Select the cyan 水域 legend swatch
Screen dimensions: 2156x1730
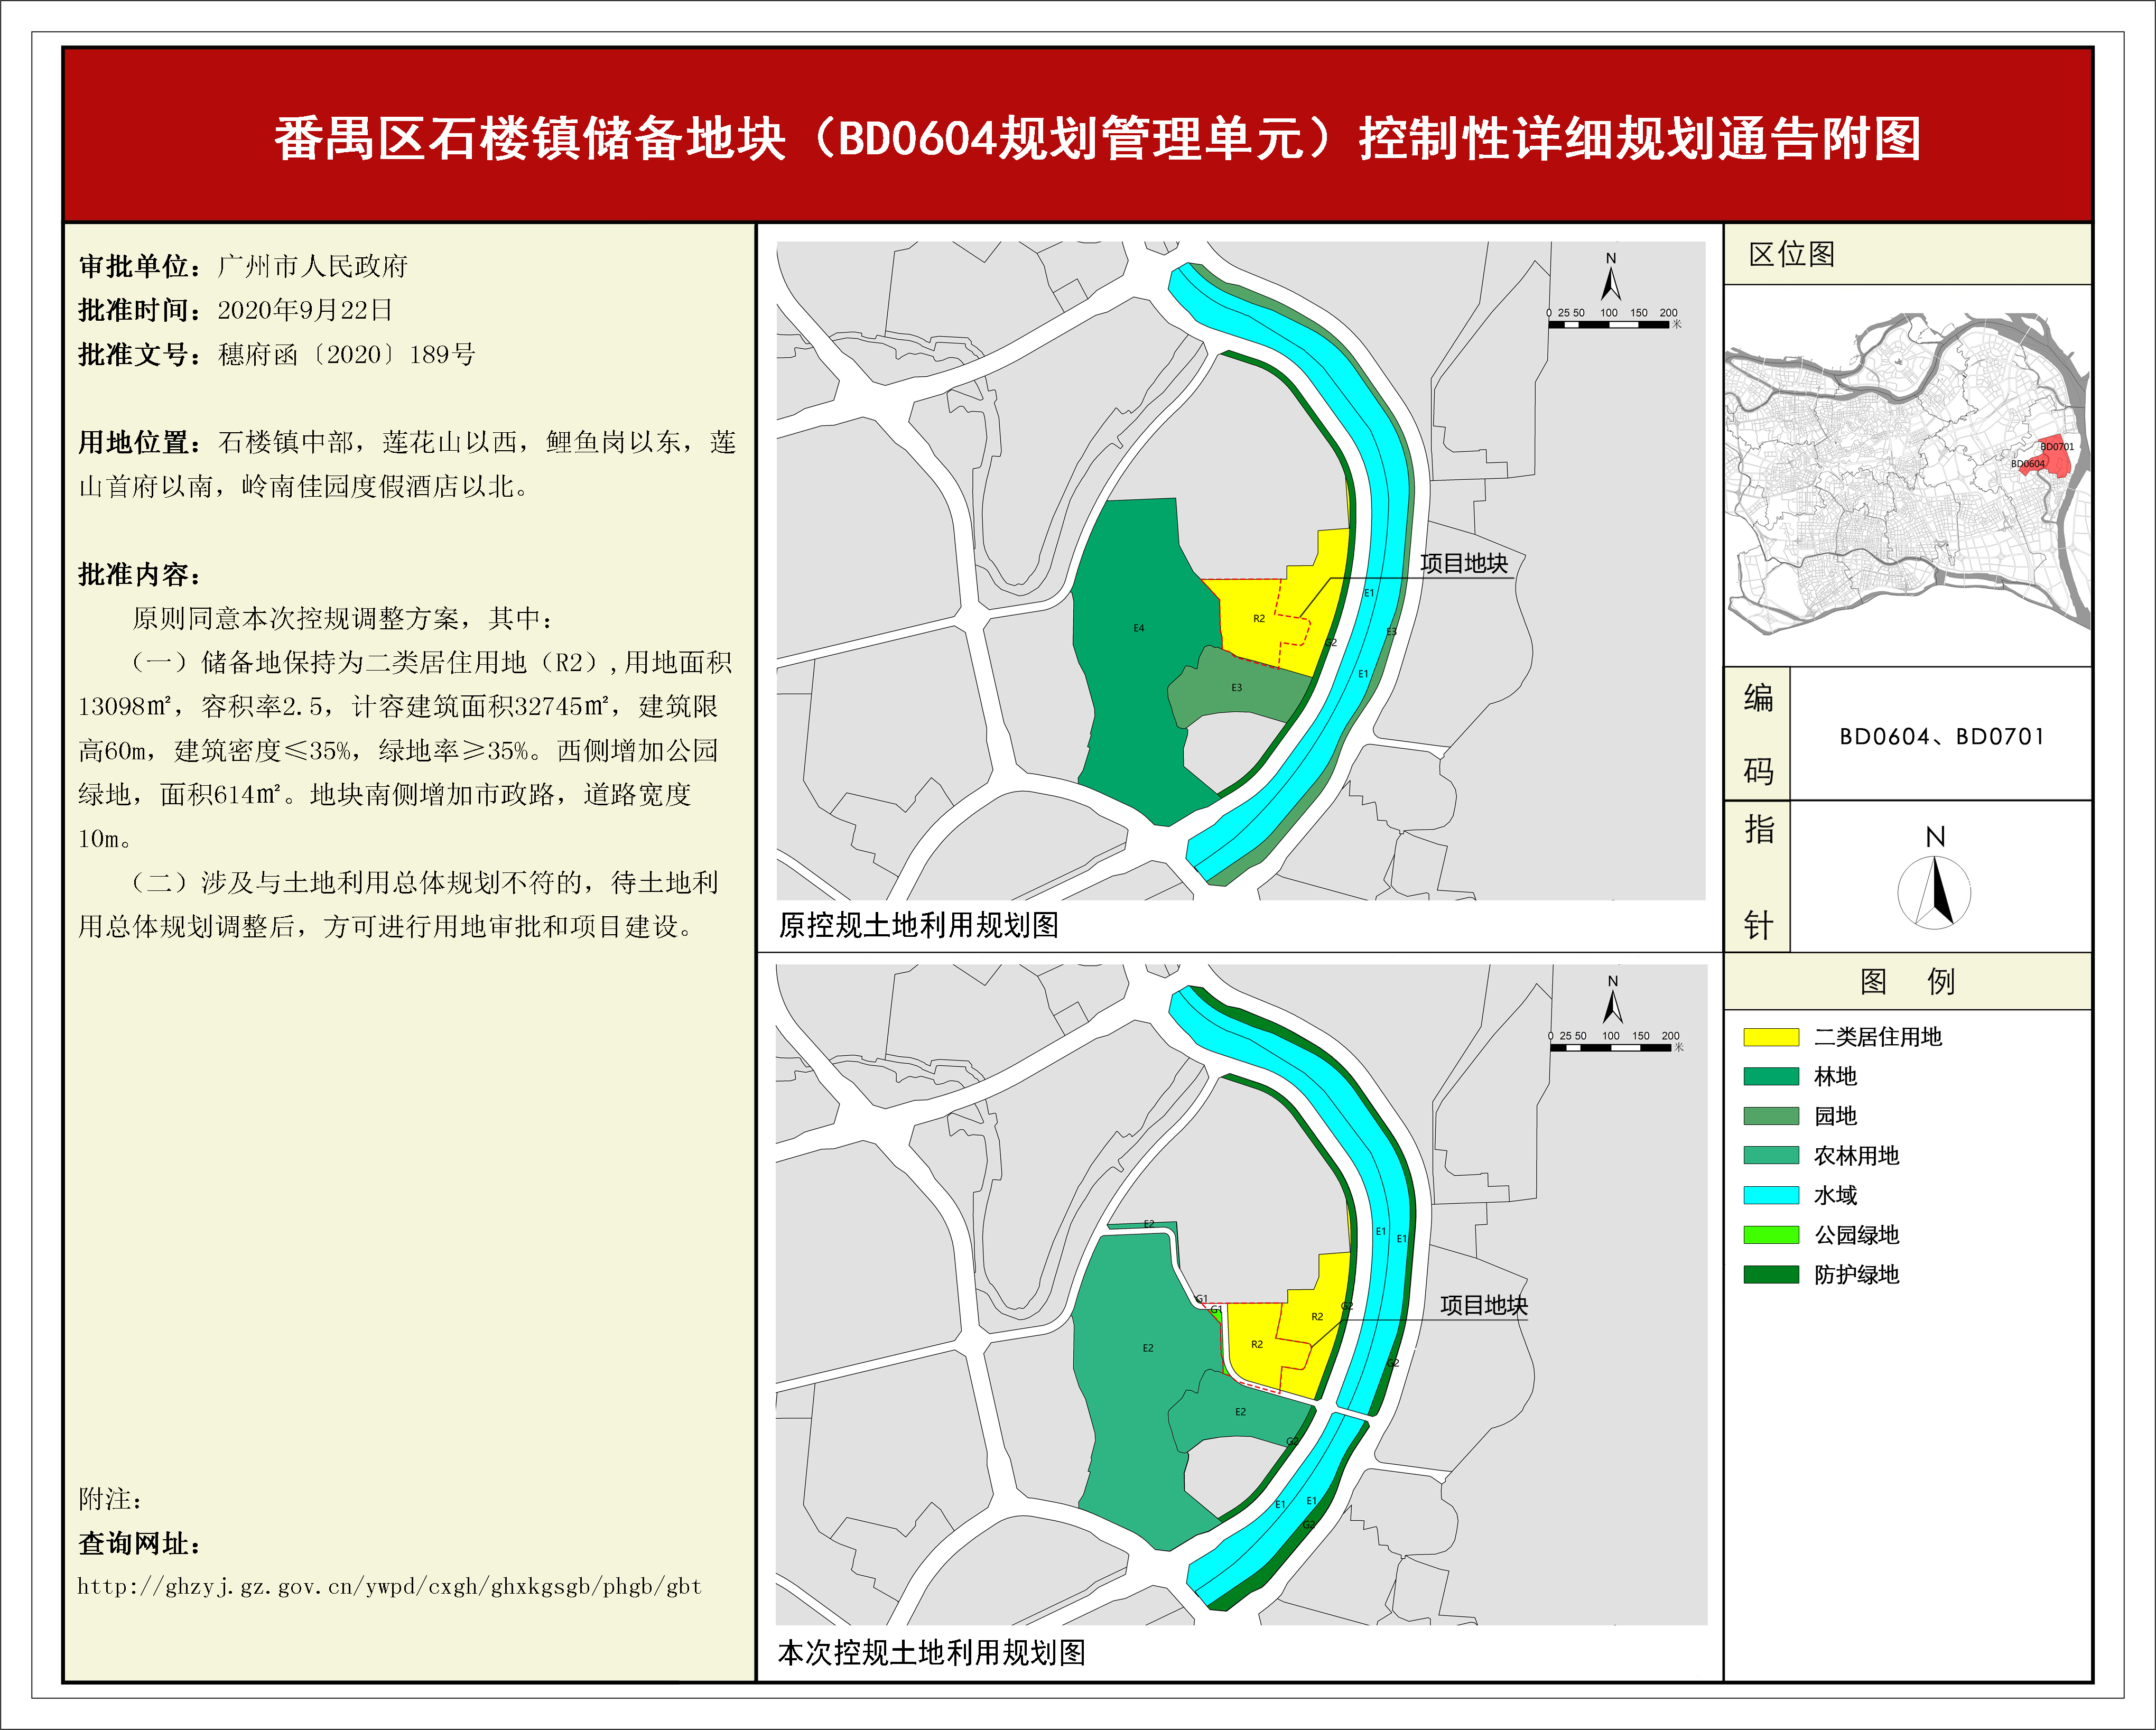point(1771,1195)
